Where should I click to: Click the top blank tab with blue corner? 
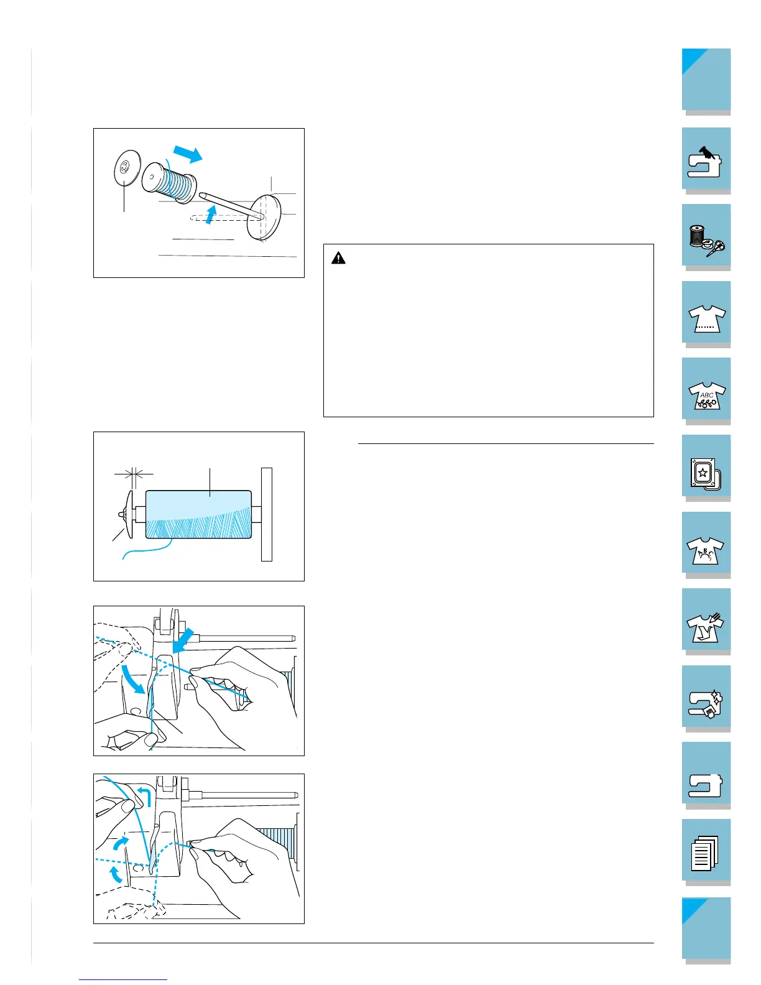point(706,82)
